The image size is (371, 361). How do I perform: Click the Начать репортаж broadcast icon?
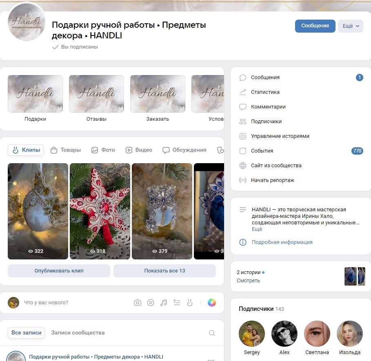(243, 180)
